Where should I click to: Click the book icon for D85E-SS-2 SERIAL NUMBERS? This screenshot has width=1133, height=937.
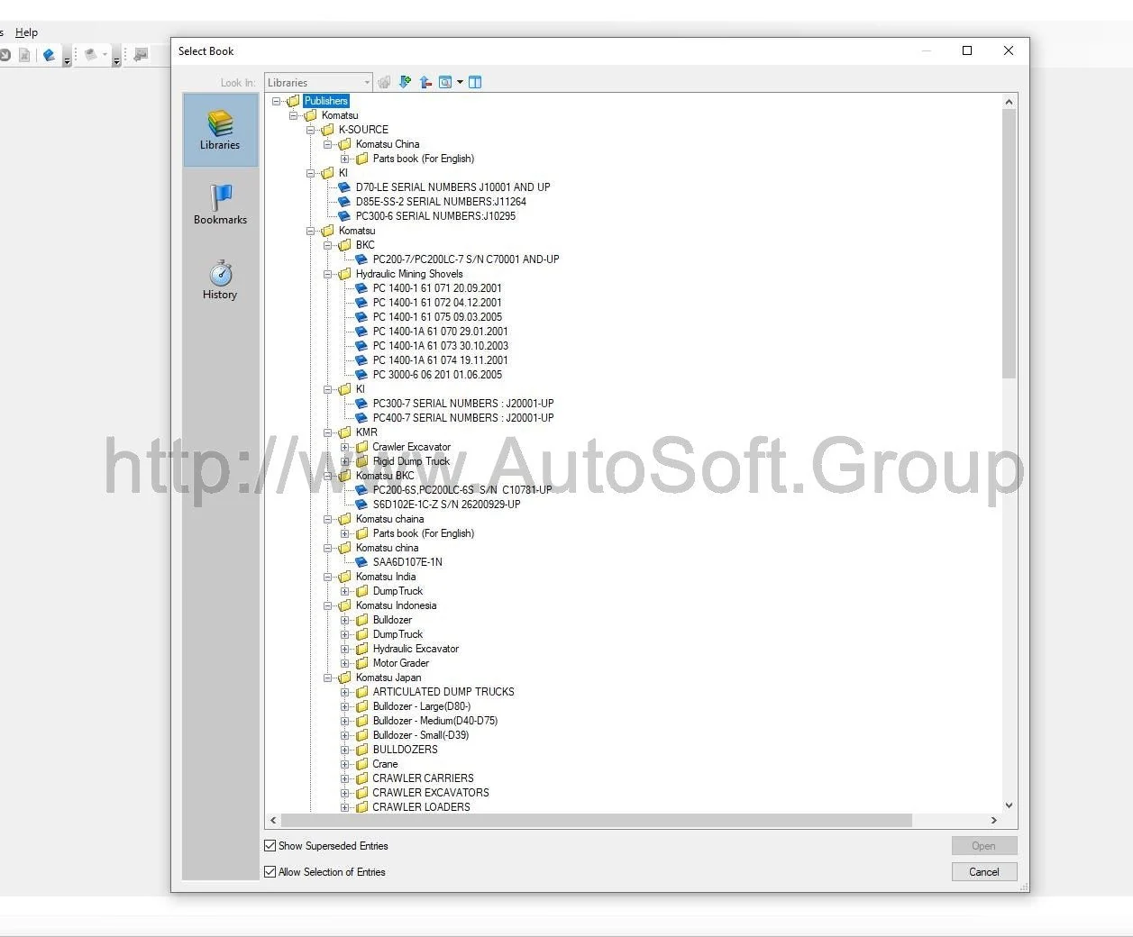tap(344, 202)
